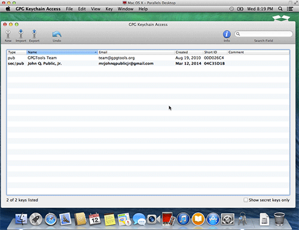The height and width of the screenshot is (230, 299).
Task: Sort keys by Email column header
Action: (x=136, y=52)
